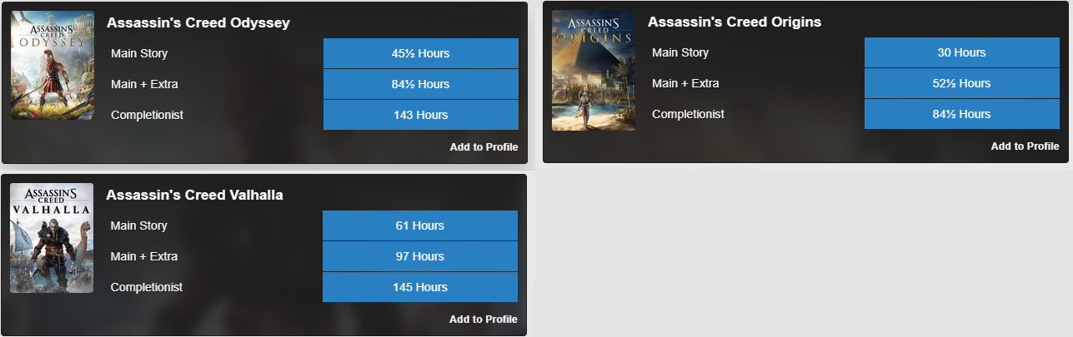Select Odyssey Main Story 45½ Hours bar

(x=420, y=53)
